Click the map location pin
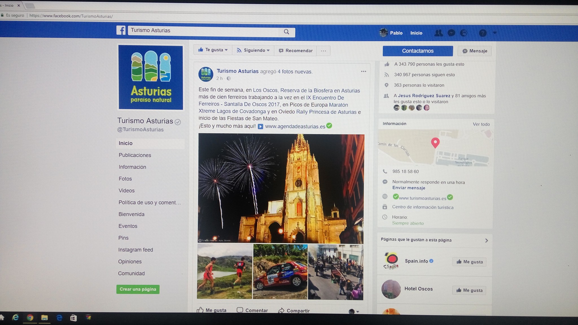 435,143
